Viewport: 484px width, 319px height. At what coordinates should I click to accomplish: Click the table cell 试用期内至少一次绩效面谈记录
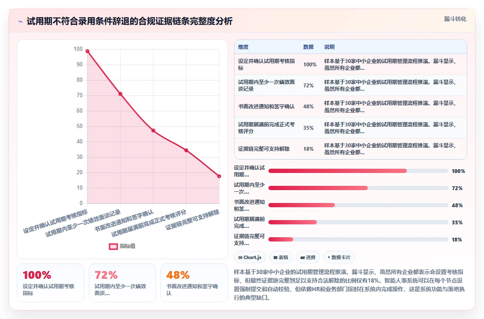coord(266,85)
